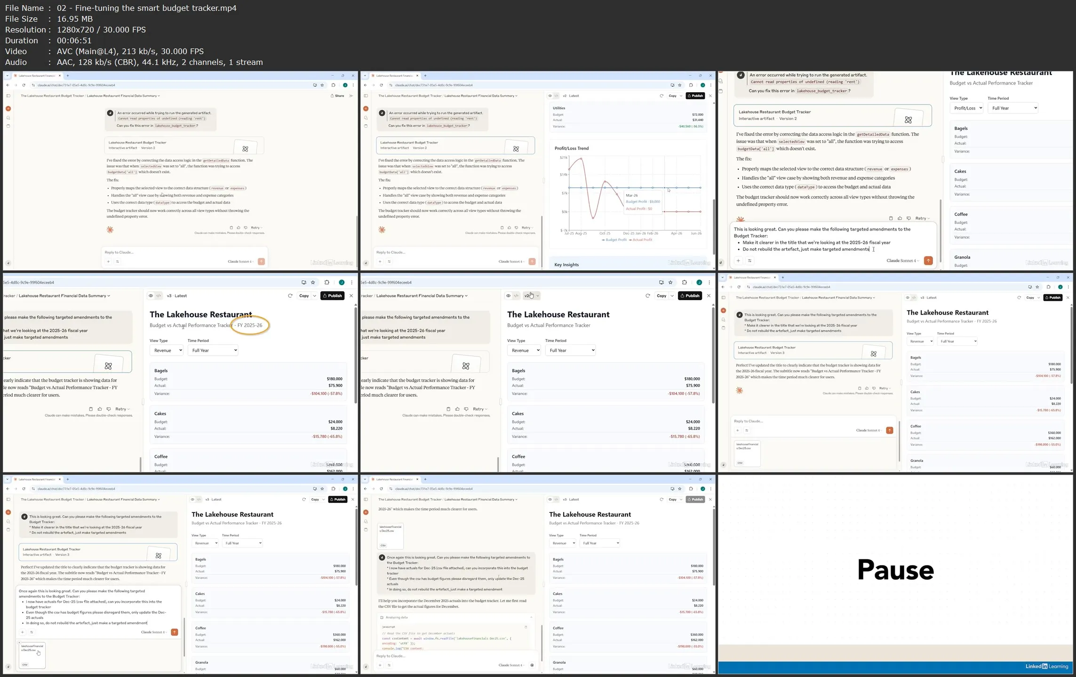
Task: Toggle the preview eye in the Analyzing data frame
Action: click(x=550, y=499)
